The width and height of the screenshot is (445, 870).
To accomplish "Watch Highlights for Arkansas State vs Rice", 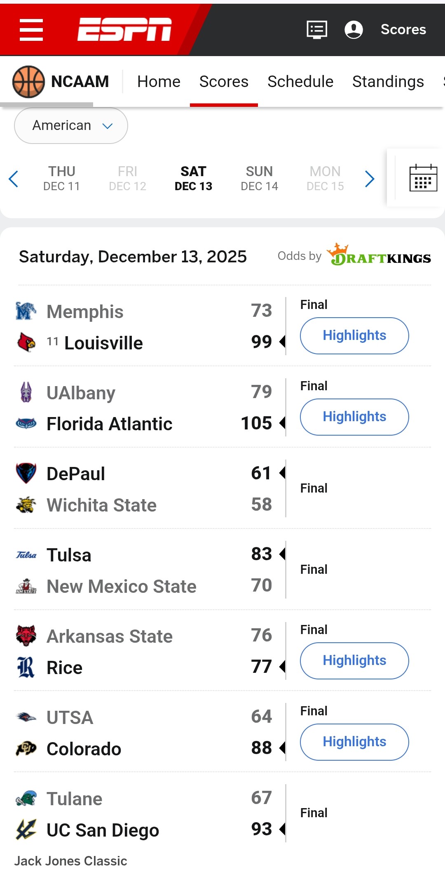I will [x=354, y=660].
